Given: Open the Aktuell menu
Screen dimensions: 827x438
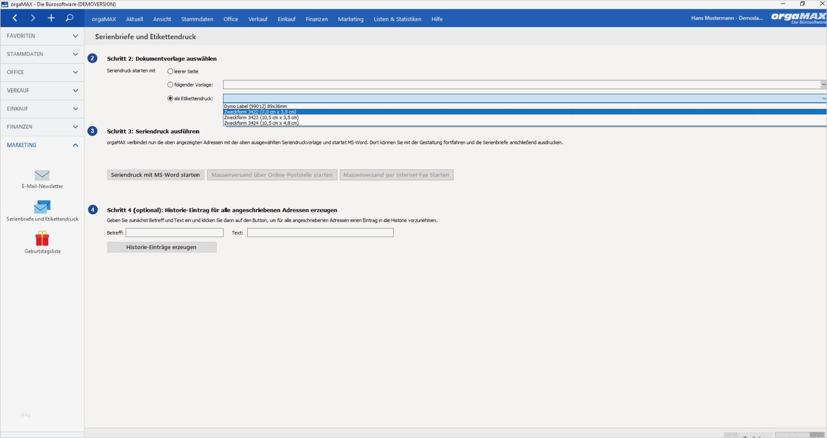Looking at the screenshot, I should pyautogui.click(x=134, y=19).
